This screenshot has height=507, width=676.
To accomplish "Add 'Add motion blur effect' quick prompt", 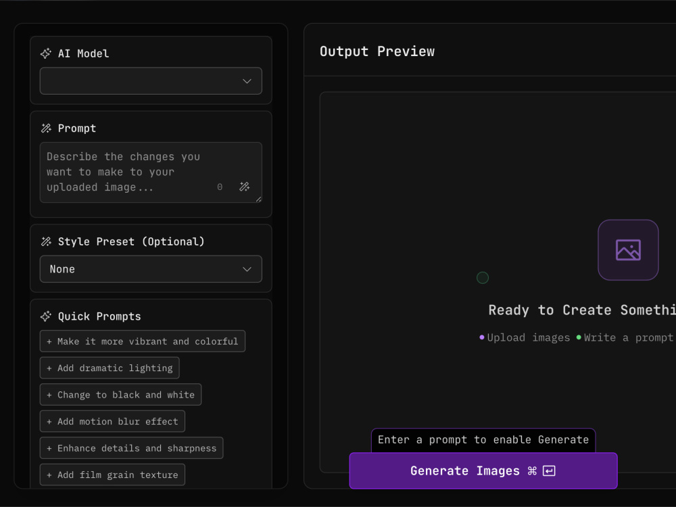I will (x=112, y=422).
